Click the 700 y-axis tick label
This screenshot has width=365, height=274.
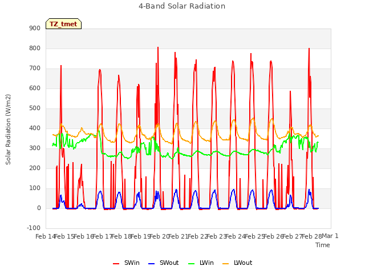click(x=35, y=68)
